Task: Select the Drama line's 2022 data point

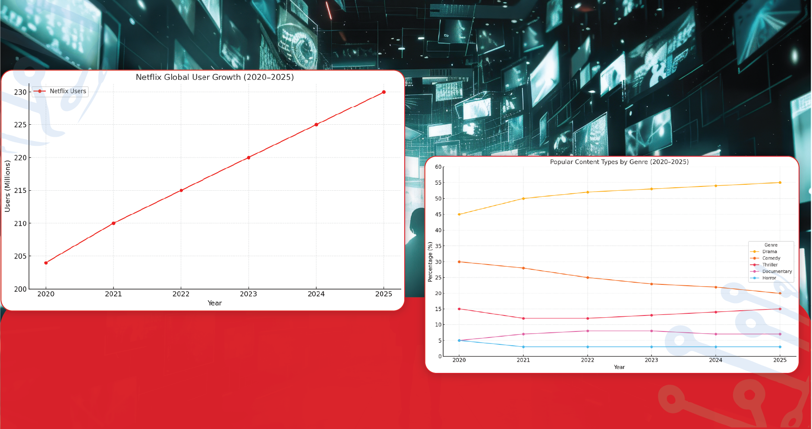Action: (587, 192)
